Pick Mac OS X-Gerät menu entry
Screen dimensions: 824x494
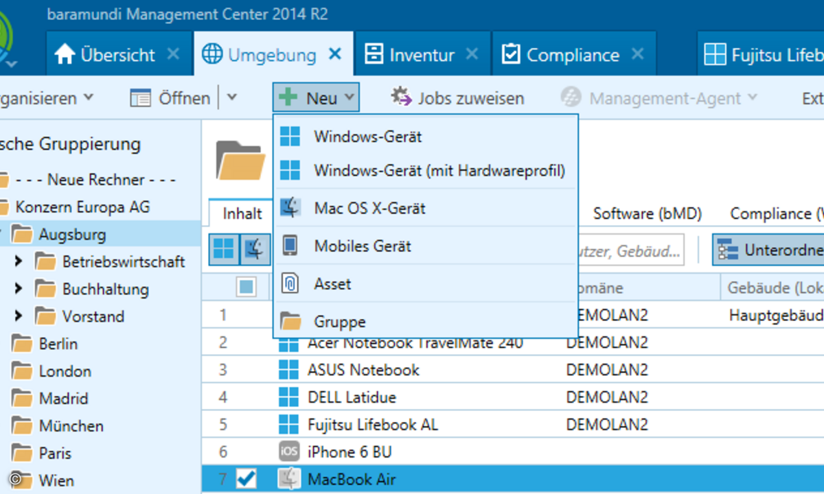coord(426,208)
